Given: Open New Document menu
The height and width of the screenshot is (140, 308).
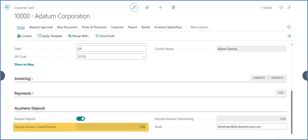Looking at the screenshot, I should coord(67,27).
